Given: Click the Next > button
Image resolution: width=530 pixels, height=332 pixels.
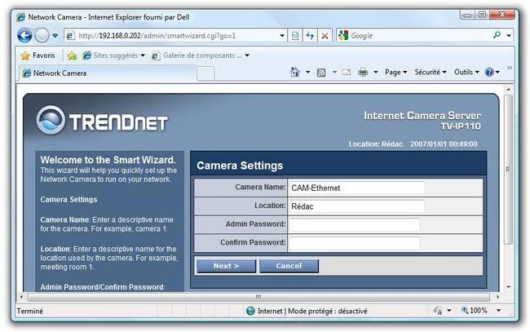Looking at the screenshot, I should tap(226, 266).
